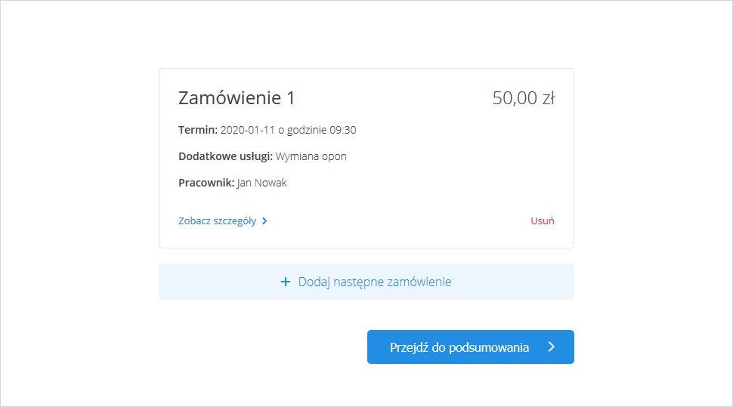
Task: Click the zł currency symbol in price
Action: (549, 98)
